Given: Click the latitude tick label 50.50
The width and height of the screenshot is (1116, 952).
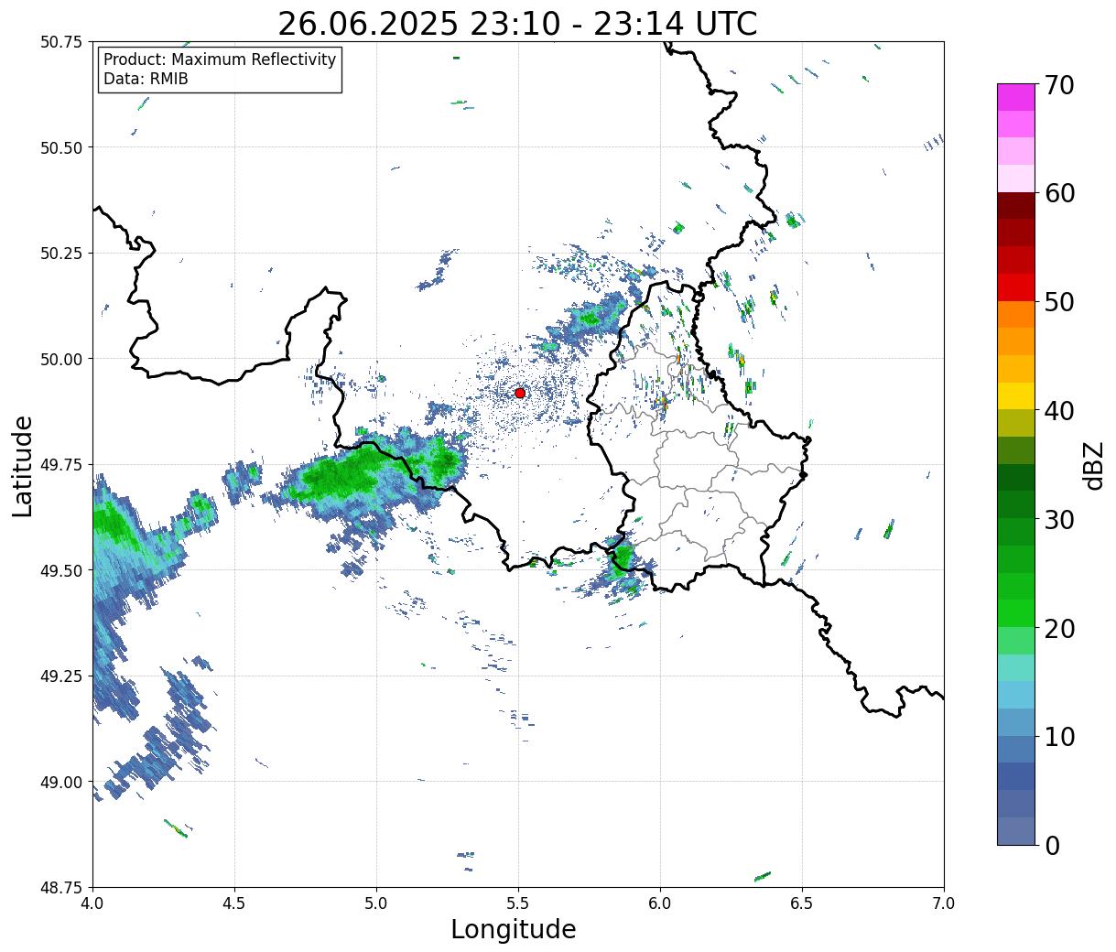Looking at the screenshot, I should [61, 147].
